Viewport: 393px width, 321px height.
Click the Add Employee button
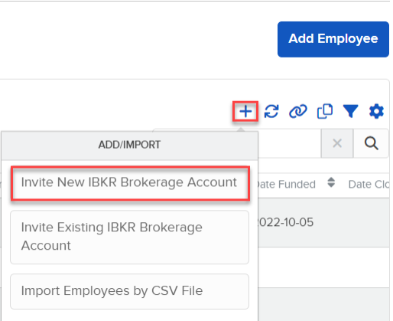333,39
